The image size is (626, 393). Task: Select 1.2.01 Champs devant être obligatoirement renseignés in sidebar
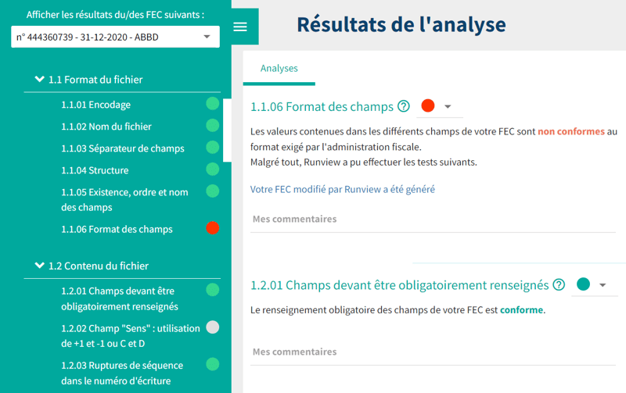(x=120, y=299)
